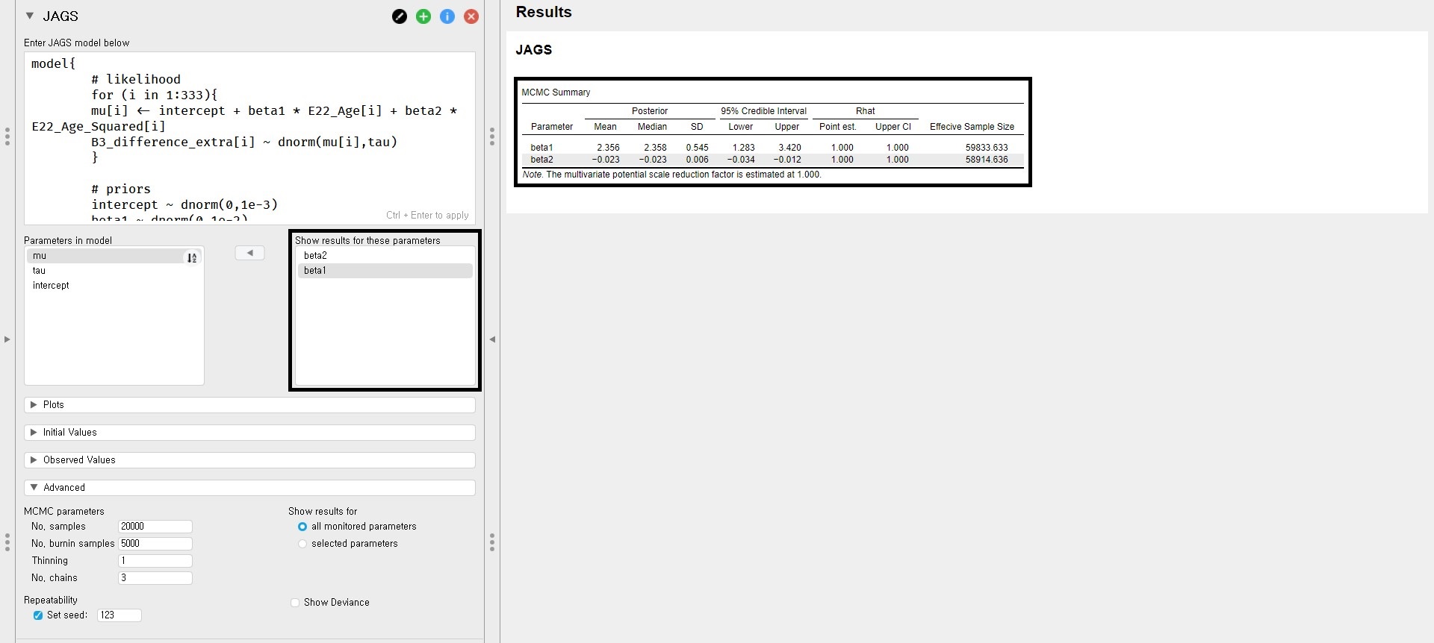This screenshot has width=1434, height=643.
Task: Expand the Plots section
Action: 249,405
